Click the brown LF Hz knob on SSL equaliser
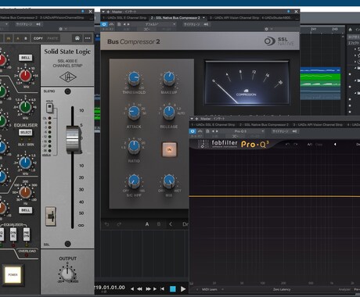The image size is (360, 297). 25,192
